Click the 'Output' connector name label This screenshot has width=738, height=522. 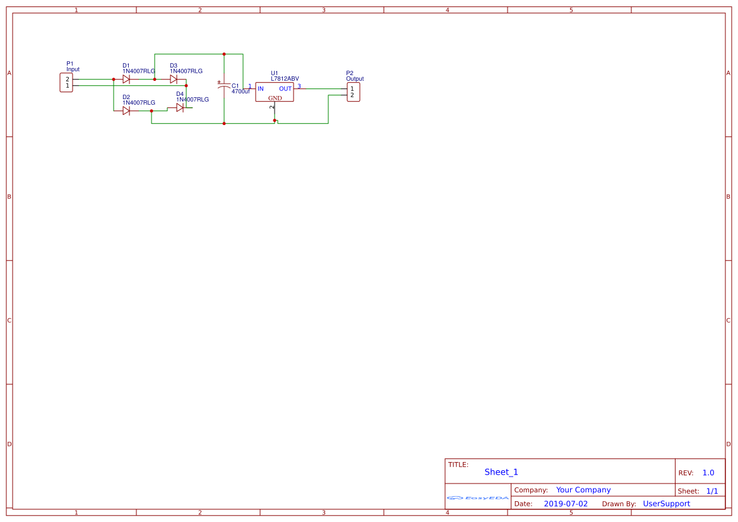pos(355,79)
